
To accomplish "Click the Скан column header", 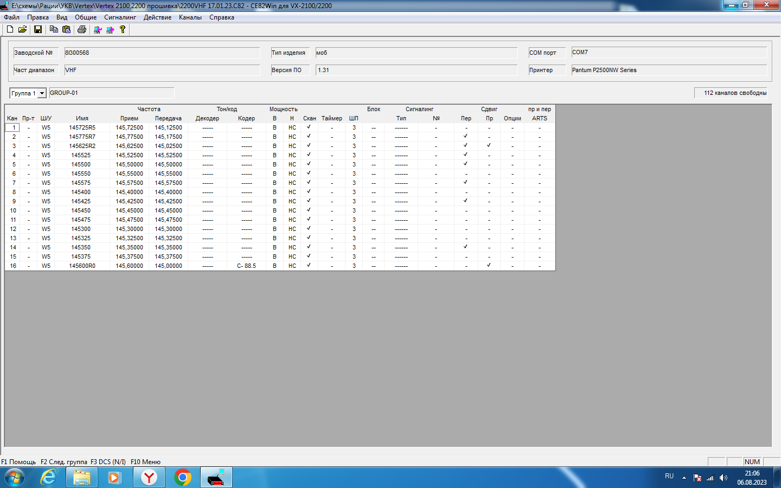I will (309, 118).
